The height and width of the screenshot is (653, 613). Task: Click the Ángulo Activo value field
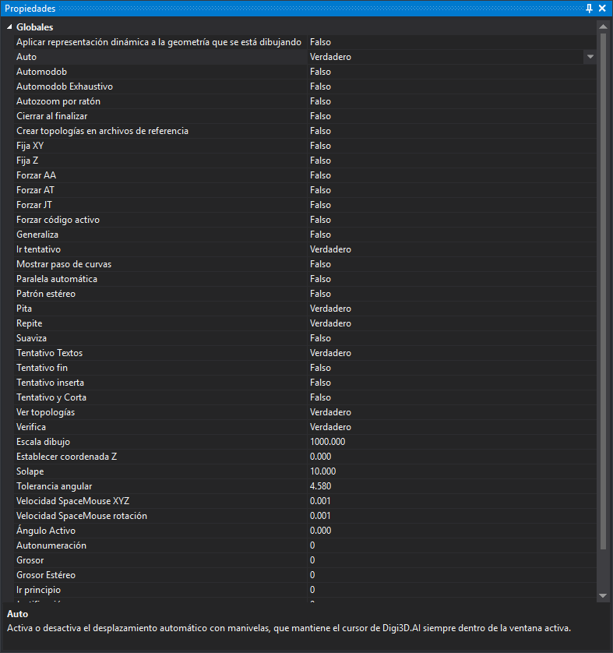(452, 530)
